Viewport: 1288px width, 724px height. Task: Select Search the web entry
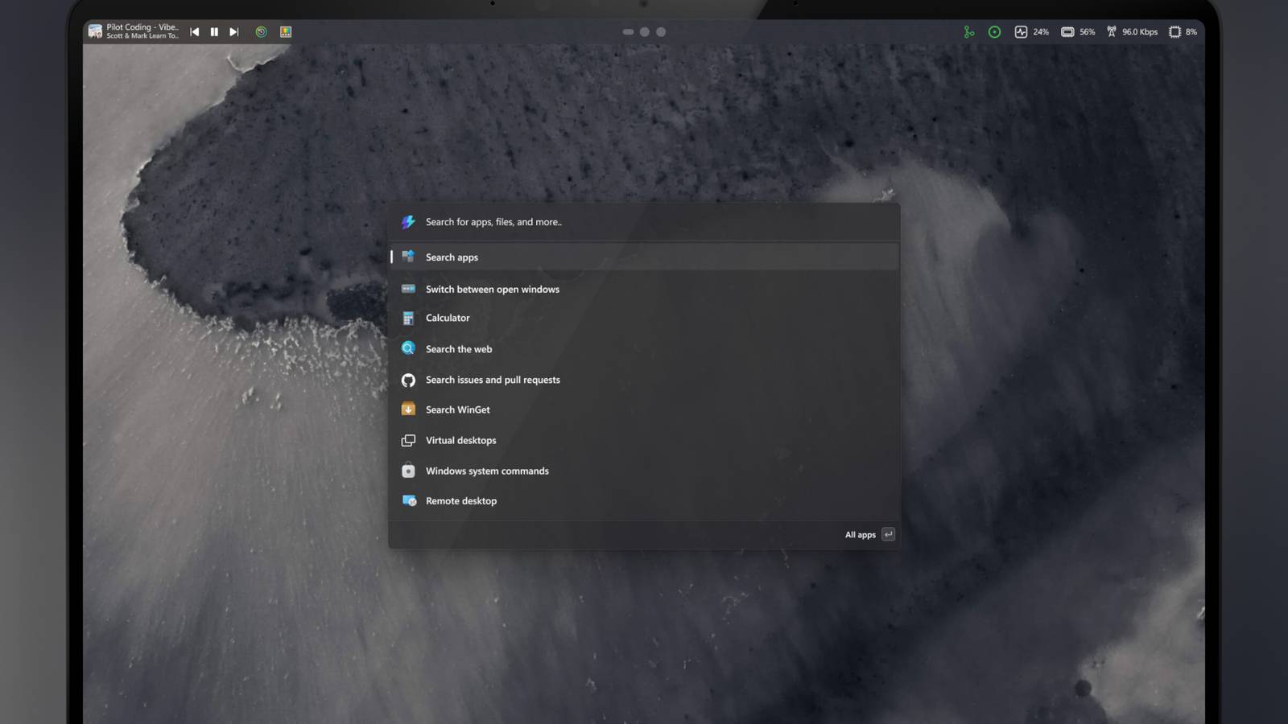pos(458,349)
